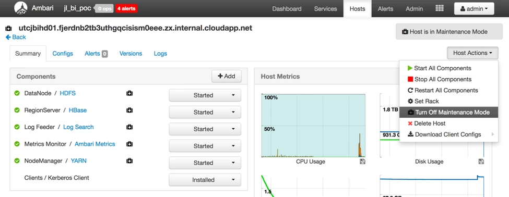Click the NodeManager maintenance mode icon

129,161
